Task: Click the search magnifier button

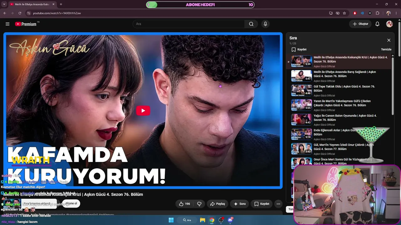Action: coord(251,24)
